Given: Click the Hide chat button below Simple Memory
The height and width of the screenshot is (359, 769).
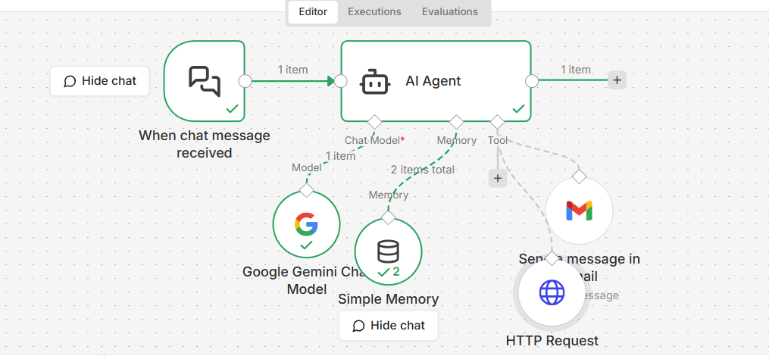Looking at the screenshot, I should point(388,326).
